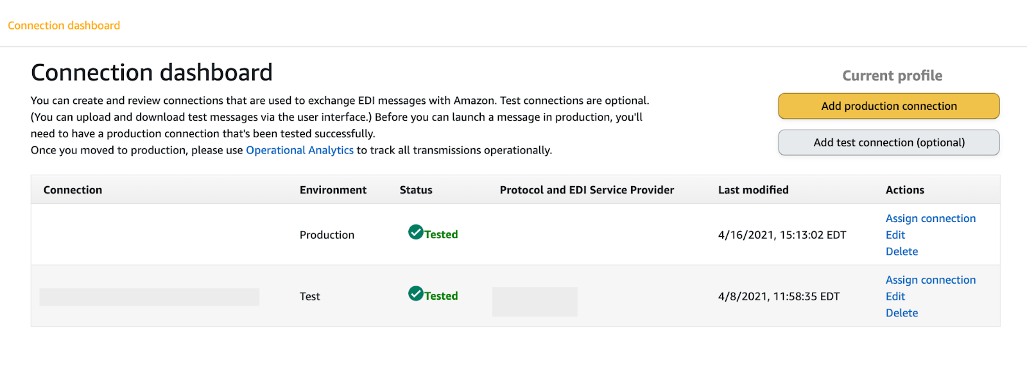Click the green Tested checkmark in Production row
This screenshot has height=369, width=1027.
tap(415, 232)
